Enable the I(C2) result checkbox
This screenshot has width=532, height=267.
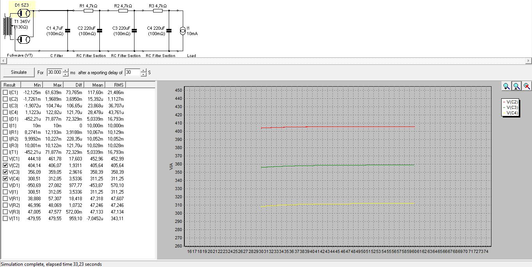pyautogui.click(x=5, y=99)
